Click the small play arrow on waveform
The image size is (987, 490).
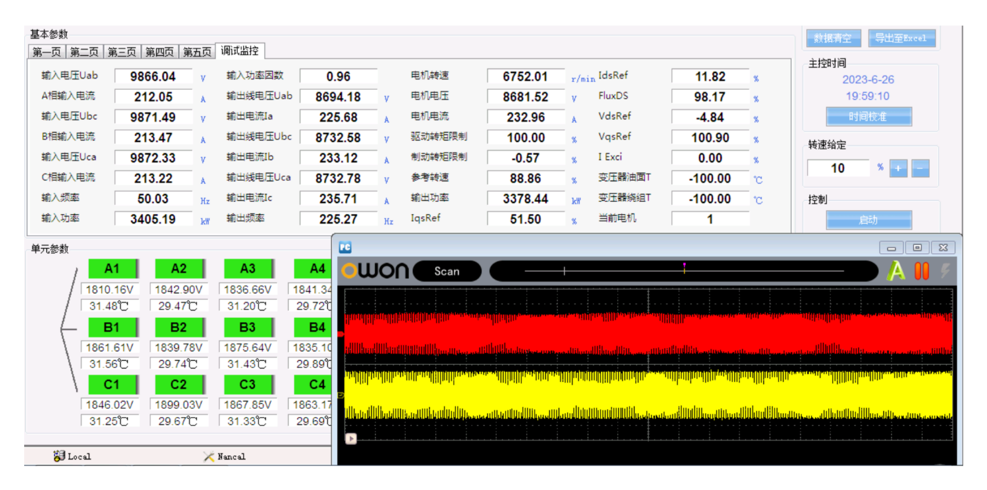pyautogui.click(x=351, y=438)
